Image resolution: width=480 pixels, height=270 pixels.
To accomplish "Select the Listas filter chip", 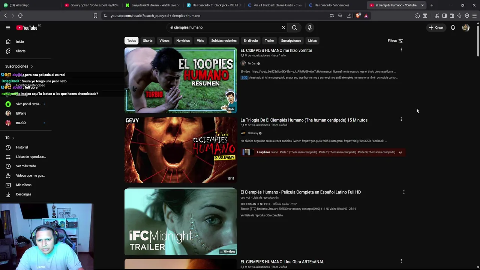I will tap(312, 40).
